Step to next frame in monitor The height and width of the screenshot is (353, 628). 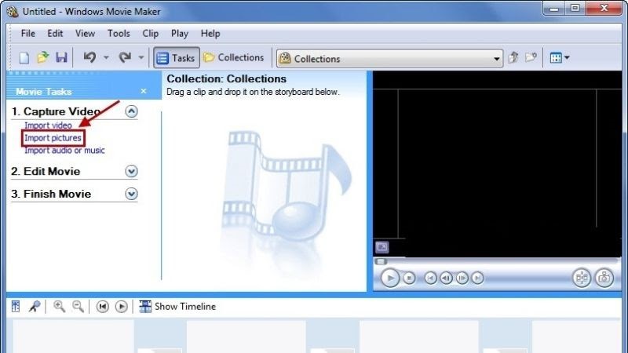click(462, 278)
